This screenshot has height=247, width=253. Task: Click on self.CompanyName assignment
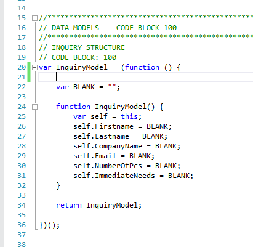click(127, 146)
